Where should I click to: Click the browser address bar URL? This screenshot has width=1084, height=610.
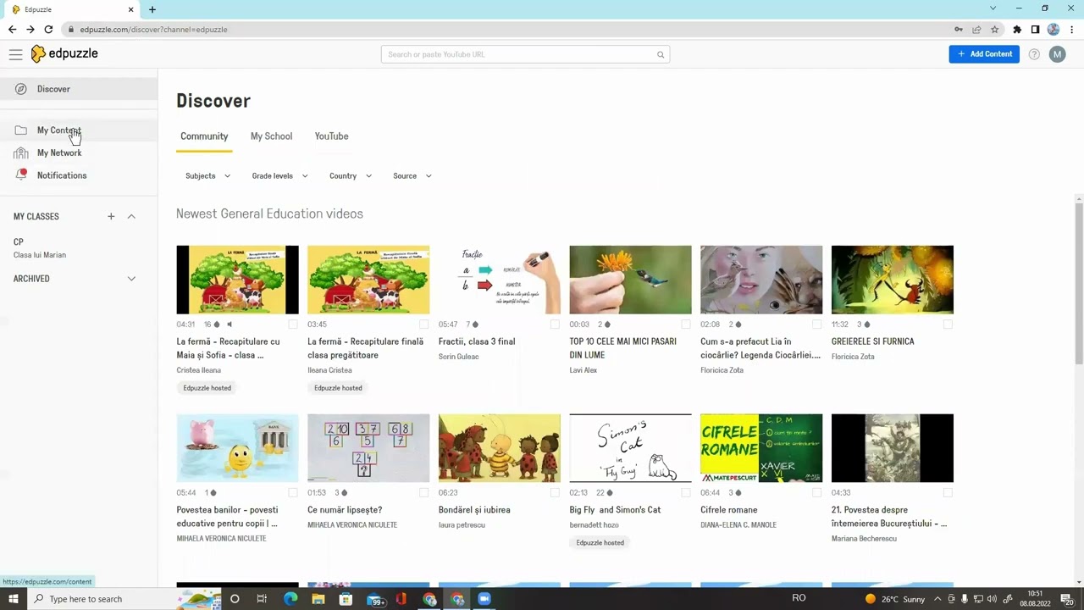pos(153,30)
